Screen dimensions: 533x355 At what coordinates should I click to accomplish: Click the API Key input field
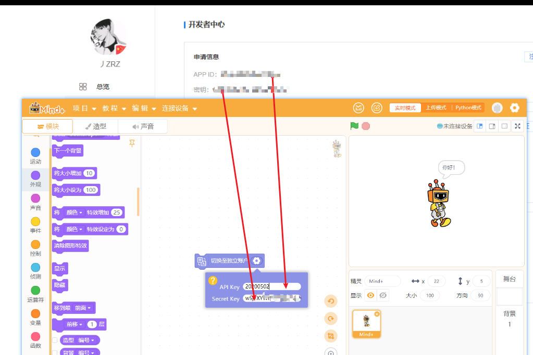pos(272,286)
